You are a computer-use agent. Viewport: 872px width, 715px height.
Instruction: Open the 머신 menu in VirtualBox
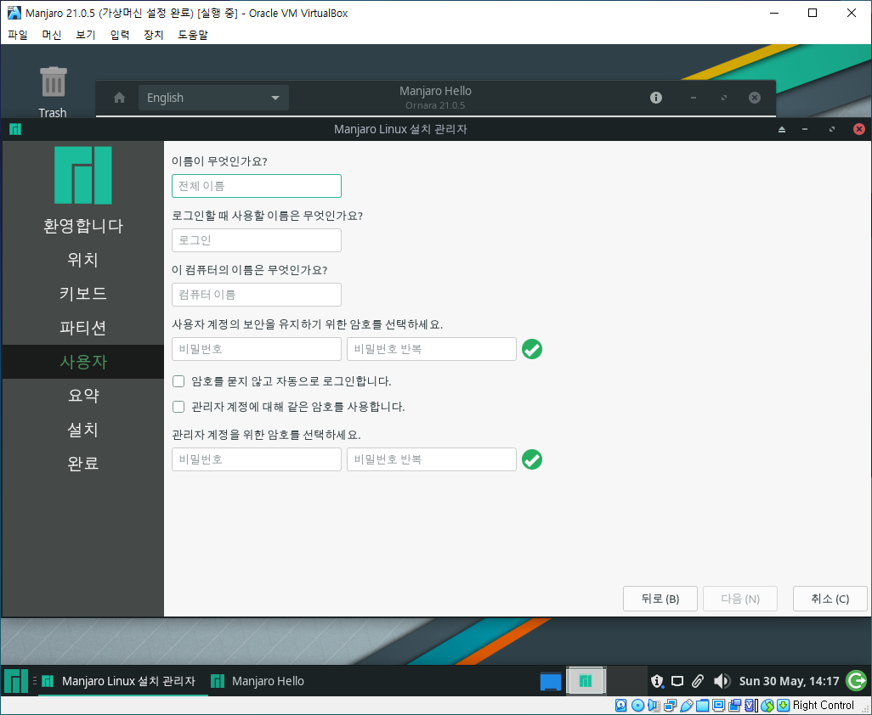(52, 35)
